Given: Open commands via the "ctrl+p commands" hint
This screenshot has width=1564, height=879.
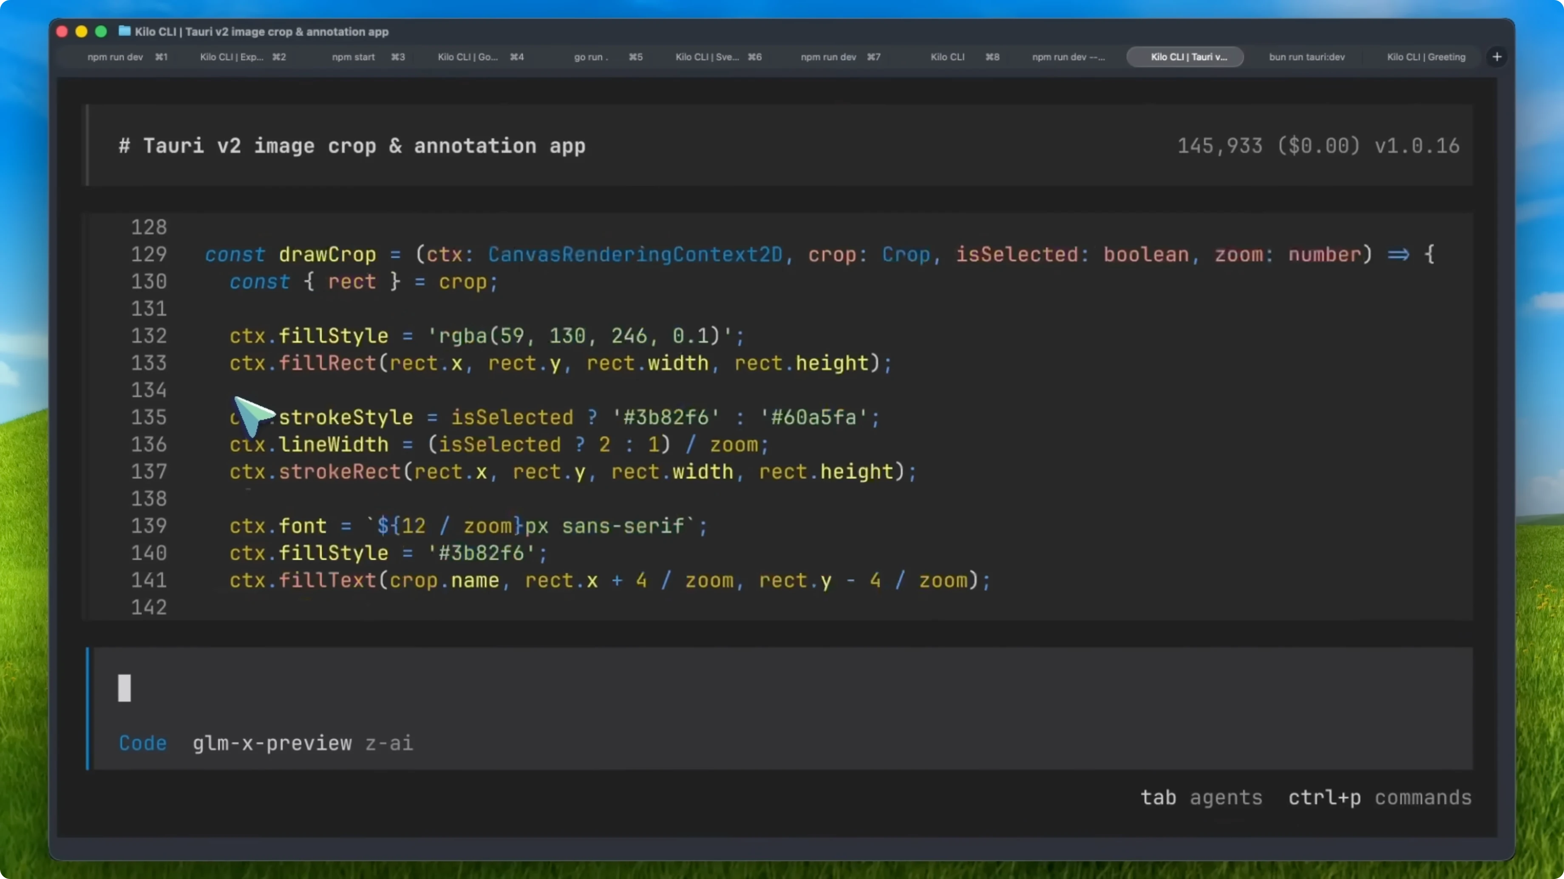Looking at the screenshot, I should [1380, 798].
